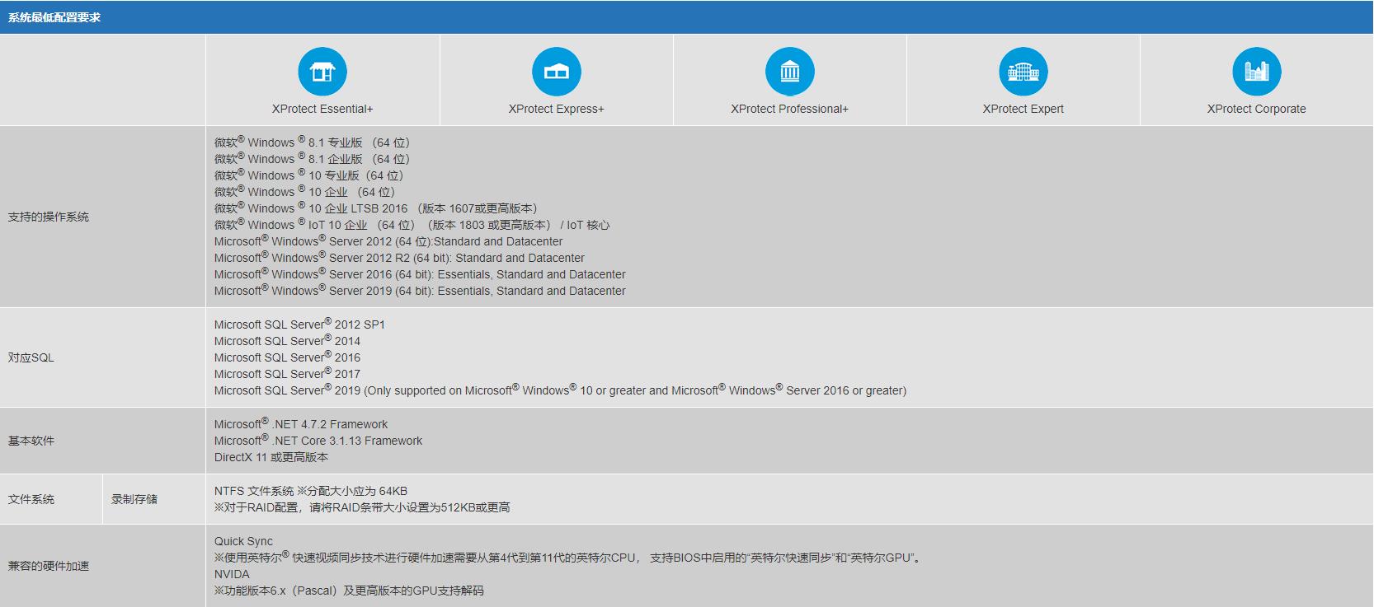
Task: Select the 兼容的硬件加速 row header
Action: pyautogui.click(x=49, y=566)
